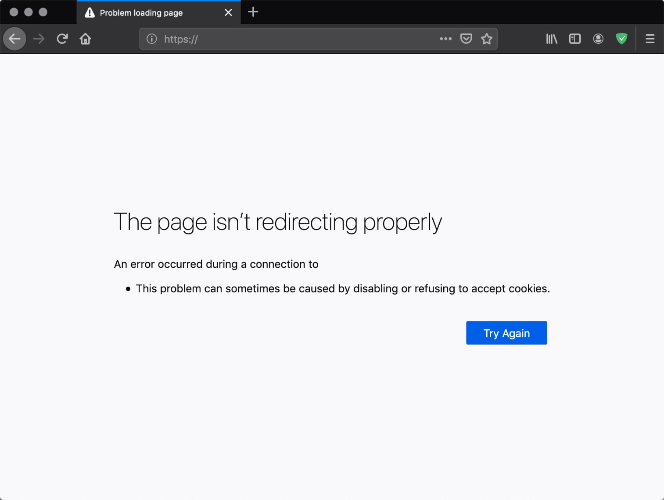Show site information icon in address bar
The image size is (664, 500).
[152, 39]
